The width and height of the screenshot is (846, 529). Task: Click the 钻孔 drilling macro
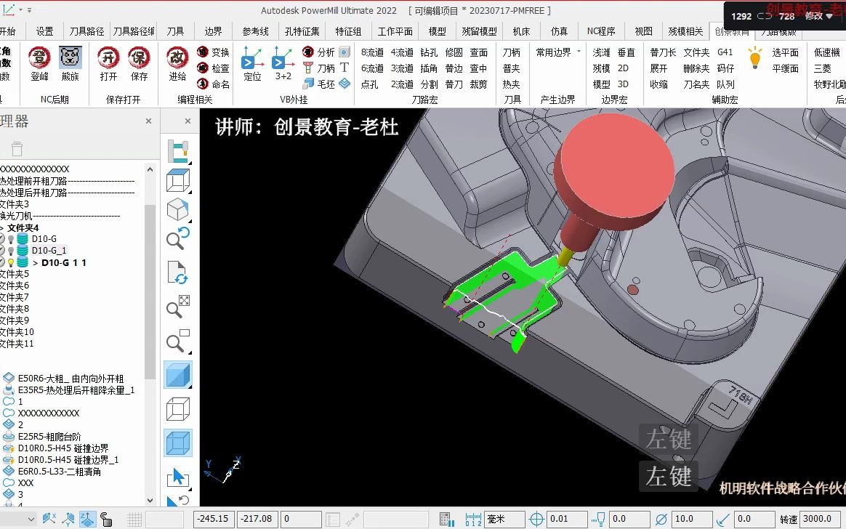point(429,52)
